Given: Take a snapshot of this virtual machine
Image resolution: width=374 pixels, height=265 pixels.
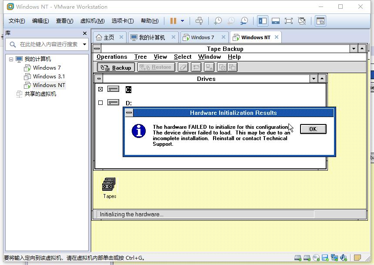Looking at the screenshot, I should point(217,21).
